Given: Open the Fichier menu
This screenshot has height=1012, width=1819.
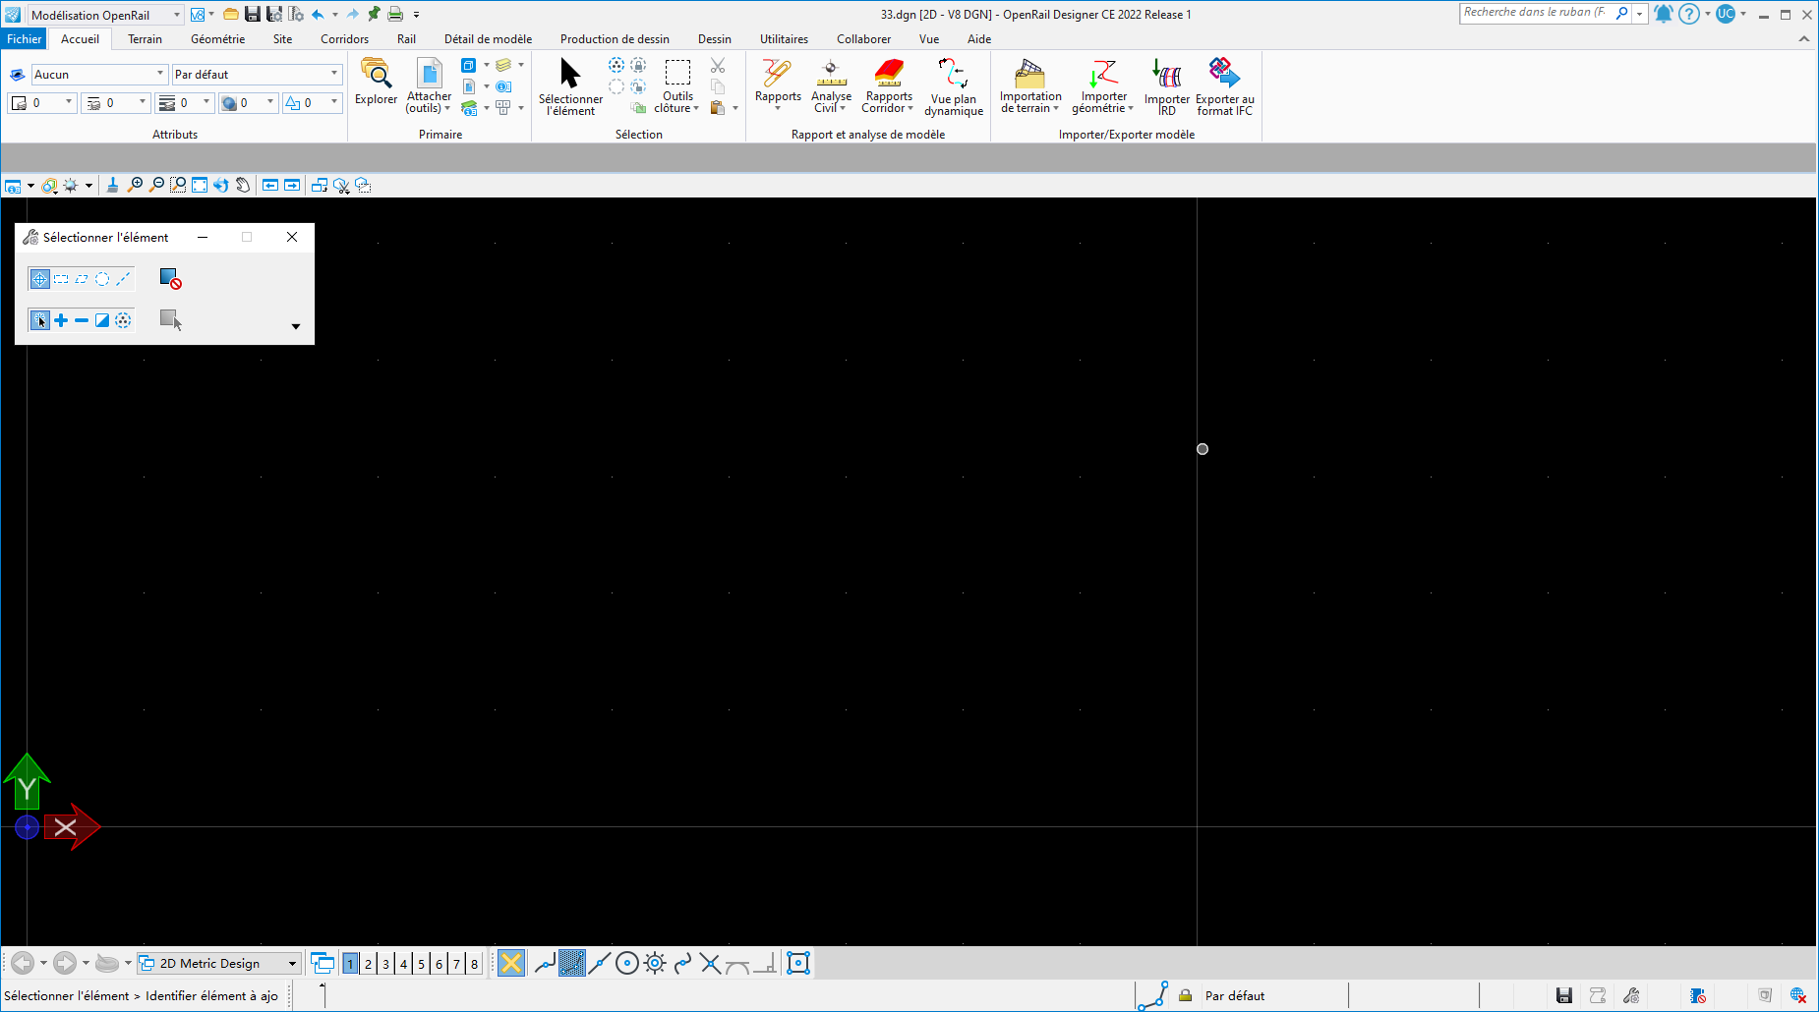Looking at the screenshot, I should (x=25, y=39).
